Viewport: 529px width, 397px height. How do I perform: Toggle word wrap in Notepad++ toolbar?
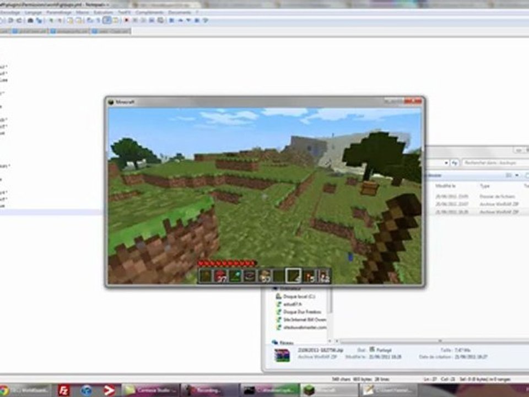tap(90, 20)
